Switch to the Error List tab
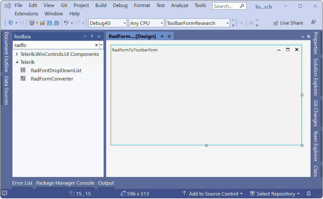This screenshot has height=199, width=323. 22,183
